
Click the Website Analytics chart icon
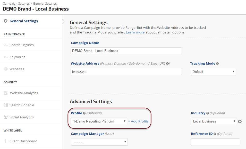[x=6, y=93]
